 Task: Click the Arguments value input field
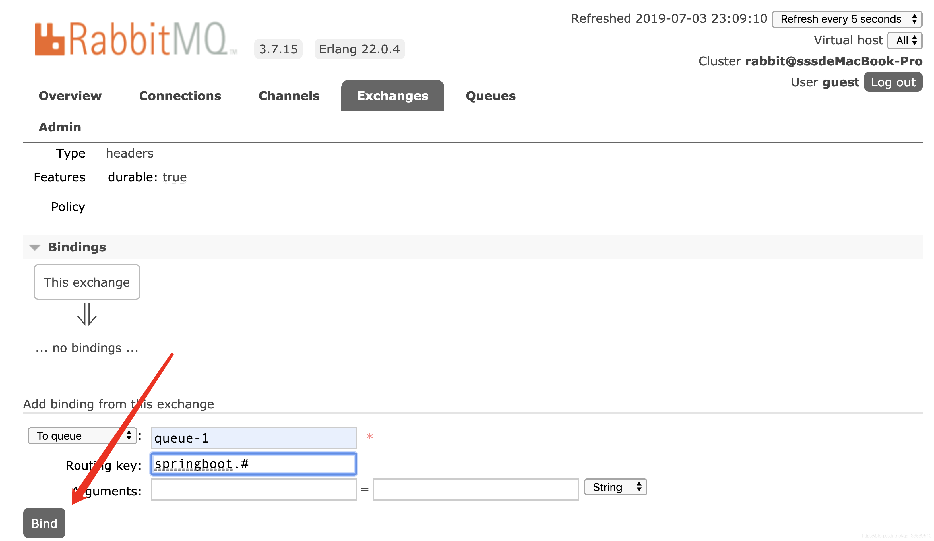(476, 490)
